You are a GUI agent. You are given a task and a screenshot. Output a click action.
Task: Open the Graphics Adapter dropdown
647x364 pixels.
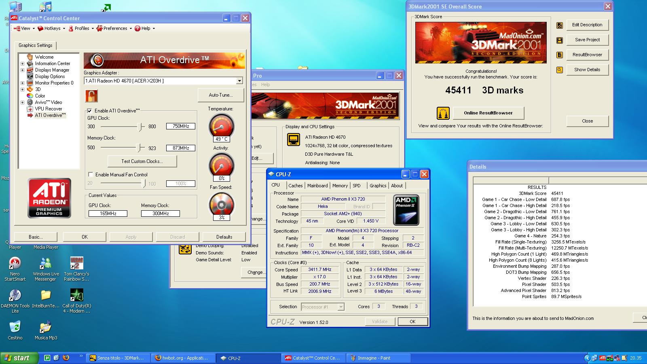[239, 81]
